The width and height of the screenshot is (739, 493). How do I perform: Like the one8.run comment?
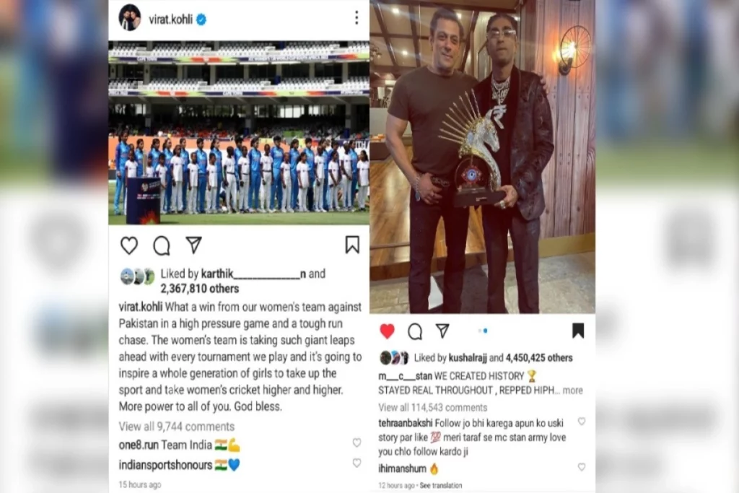click(x=357, y=442)
